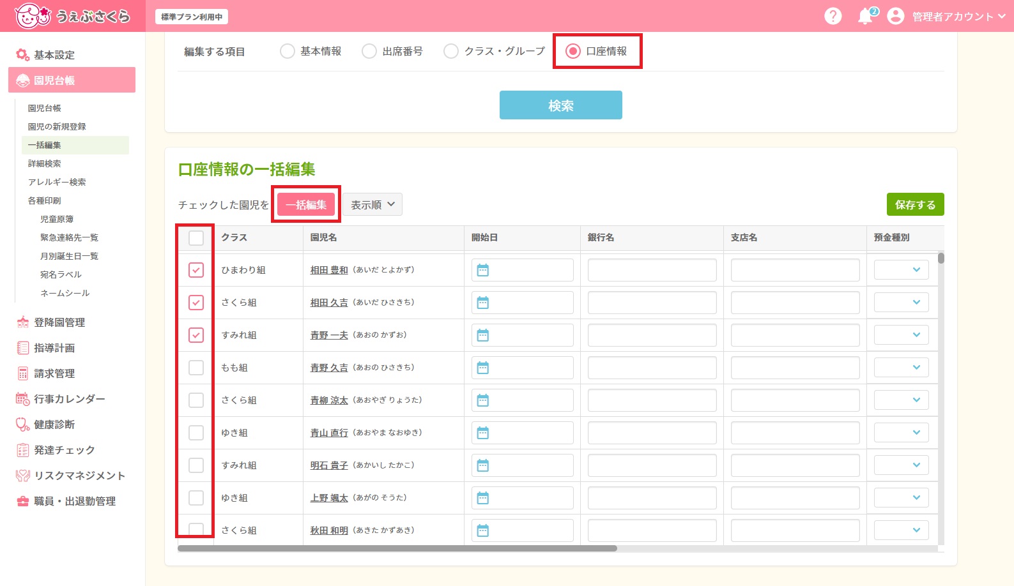Open the start date calendar for 青野 久吉
This screenshot has width=1014, height=586.
(483, 368)
